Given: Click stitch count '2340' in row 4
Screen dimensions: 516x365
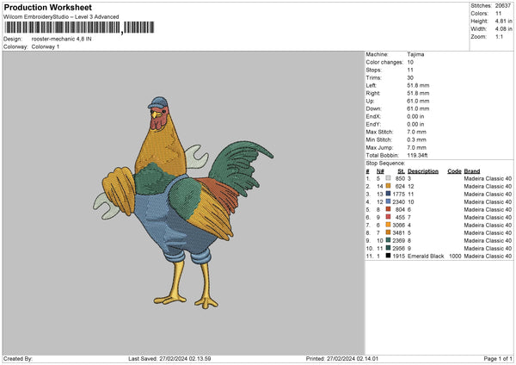Looking at the screenshot, I should 398,201.
